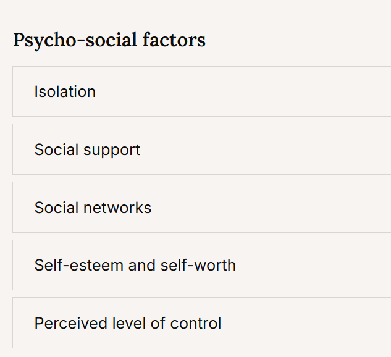Toggle the first accordion item, Isolation
The width and height of the screenshot is (391, 357).
click(202, 91)
